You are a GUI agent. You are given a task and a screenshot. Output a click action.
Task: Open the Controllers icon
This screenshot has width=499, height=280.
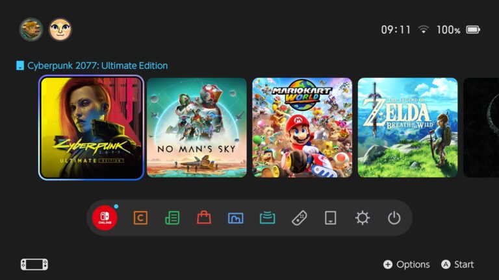299,218
